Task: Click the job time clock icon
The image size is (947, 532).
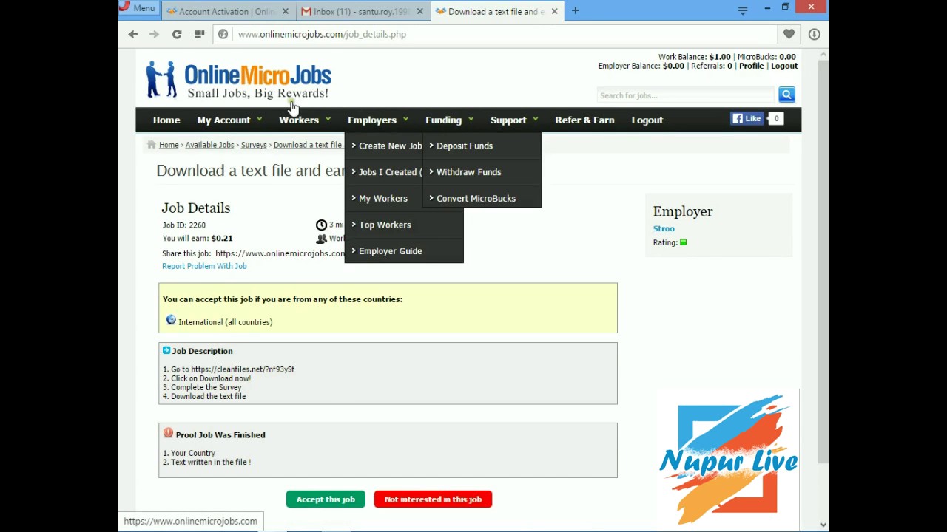Action: pos(321,225)
